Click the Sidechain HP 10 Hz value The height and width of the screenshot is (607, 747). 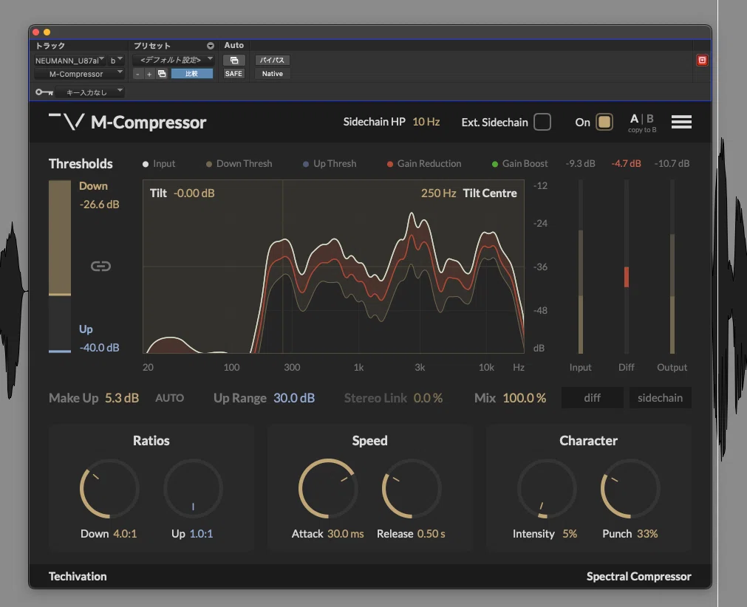click(x=426, y=122)
